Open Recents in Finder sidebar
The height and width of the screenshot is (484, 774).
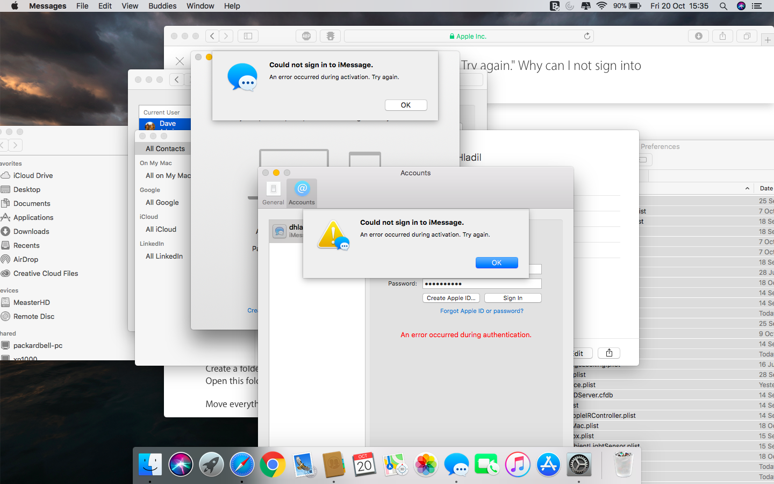point(26,245)
